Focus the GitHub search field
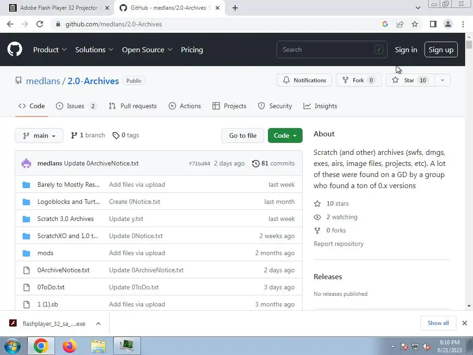Image resolution: width=473 pixels, height=355 pixels. click(332, 49)
